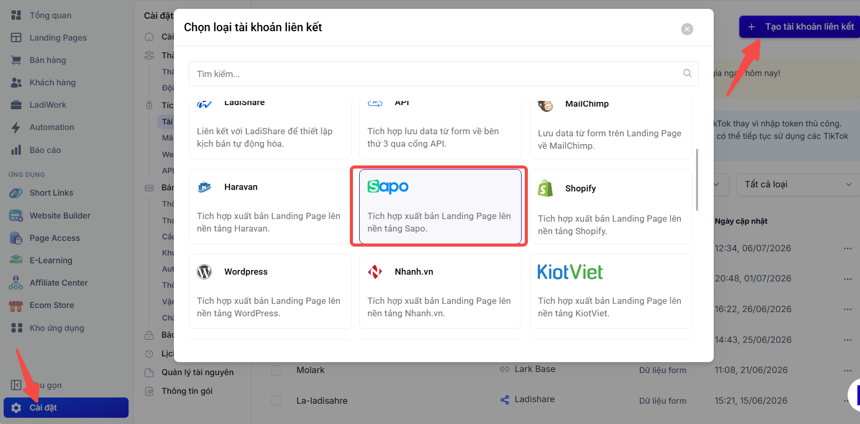
Task: Choose the Sapo logo
Action: (388, 186)
